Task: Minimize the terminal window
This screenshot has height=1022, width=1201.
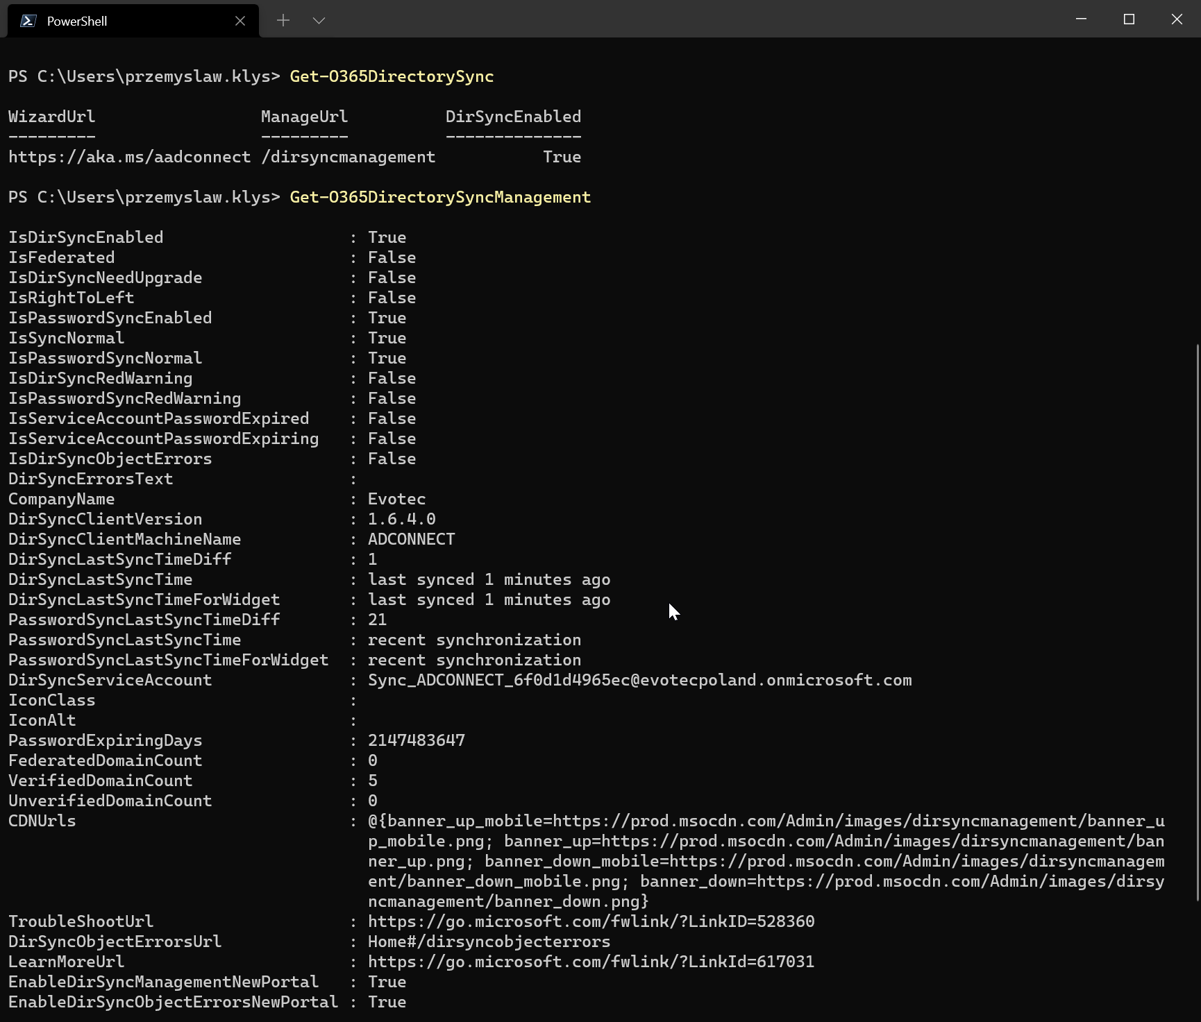Action: pos(1081,19)
